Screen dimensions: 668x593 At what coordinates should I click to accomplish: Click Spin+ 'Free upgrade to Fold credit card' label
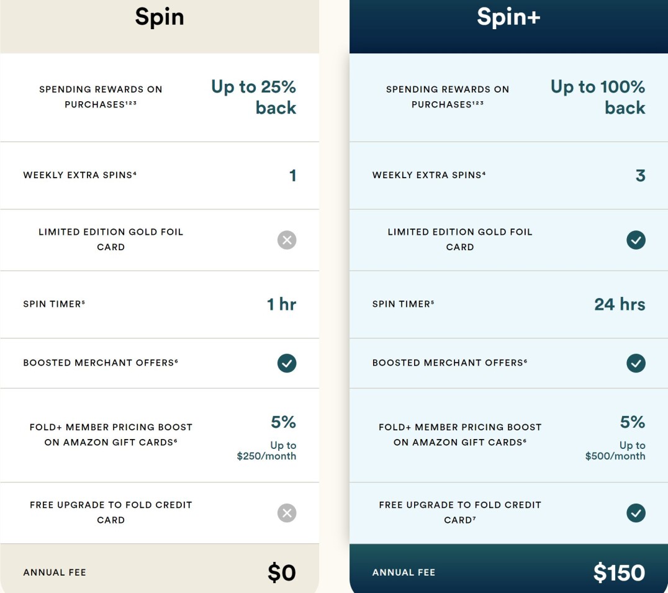coord(460,512)
